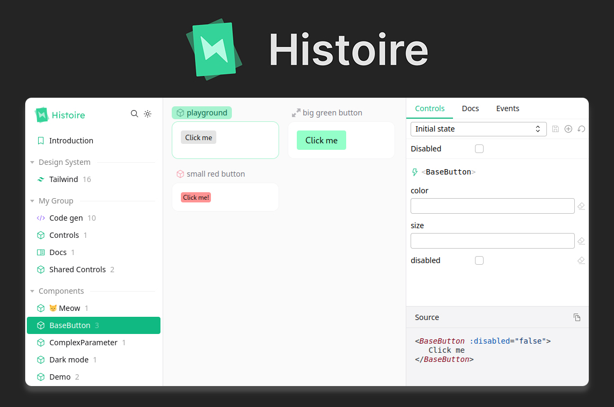Collapse the Components group
The width and height of the screenshot is (614, 407).
(x=32, y=291)
